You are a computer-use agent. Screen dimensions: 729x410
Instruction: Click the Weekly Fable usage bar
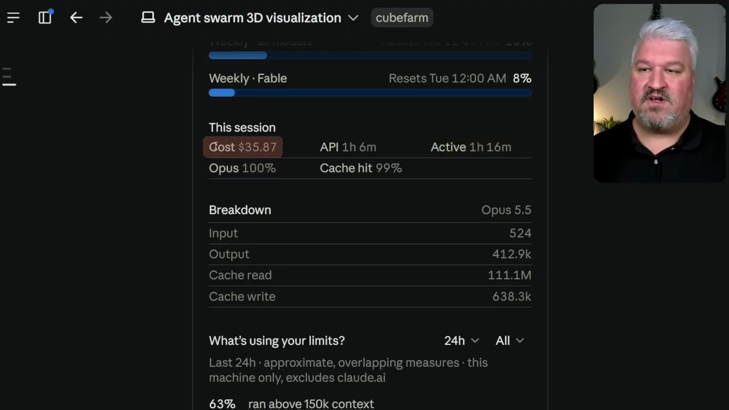click(370, 93)
